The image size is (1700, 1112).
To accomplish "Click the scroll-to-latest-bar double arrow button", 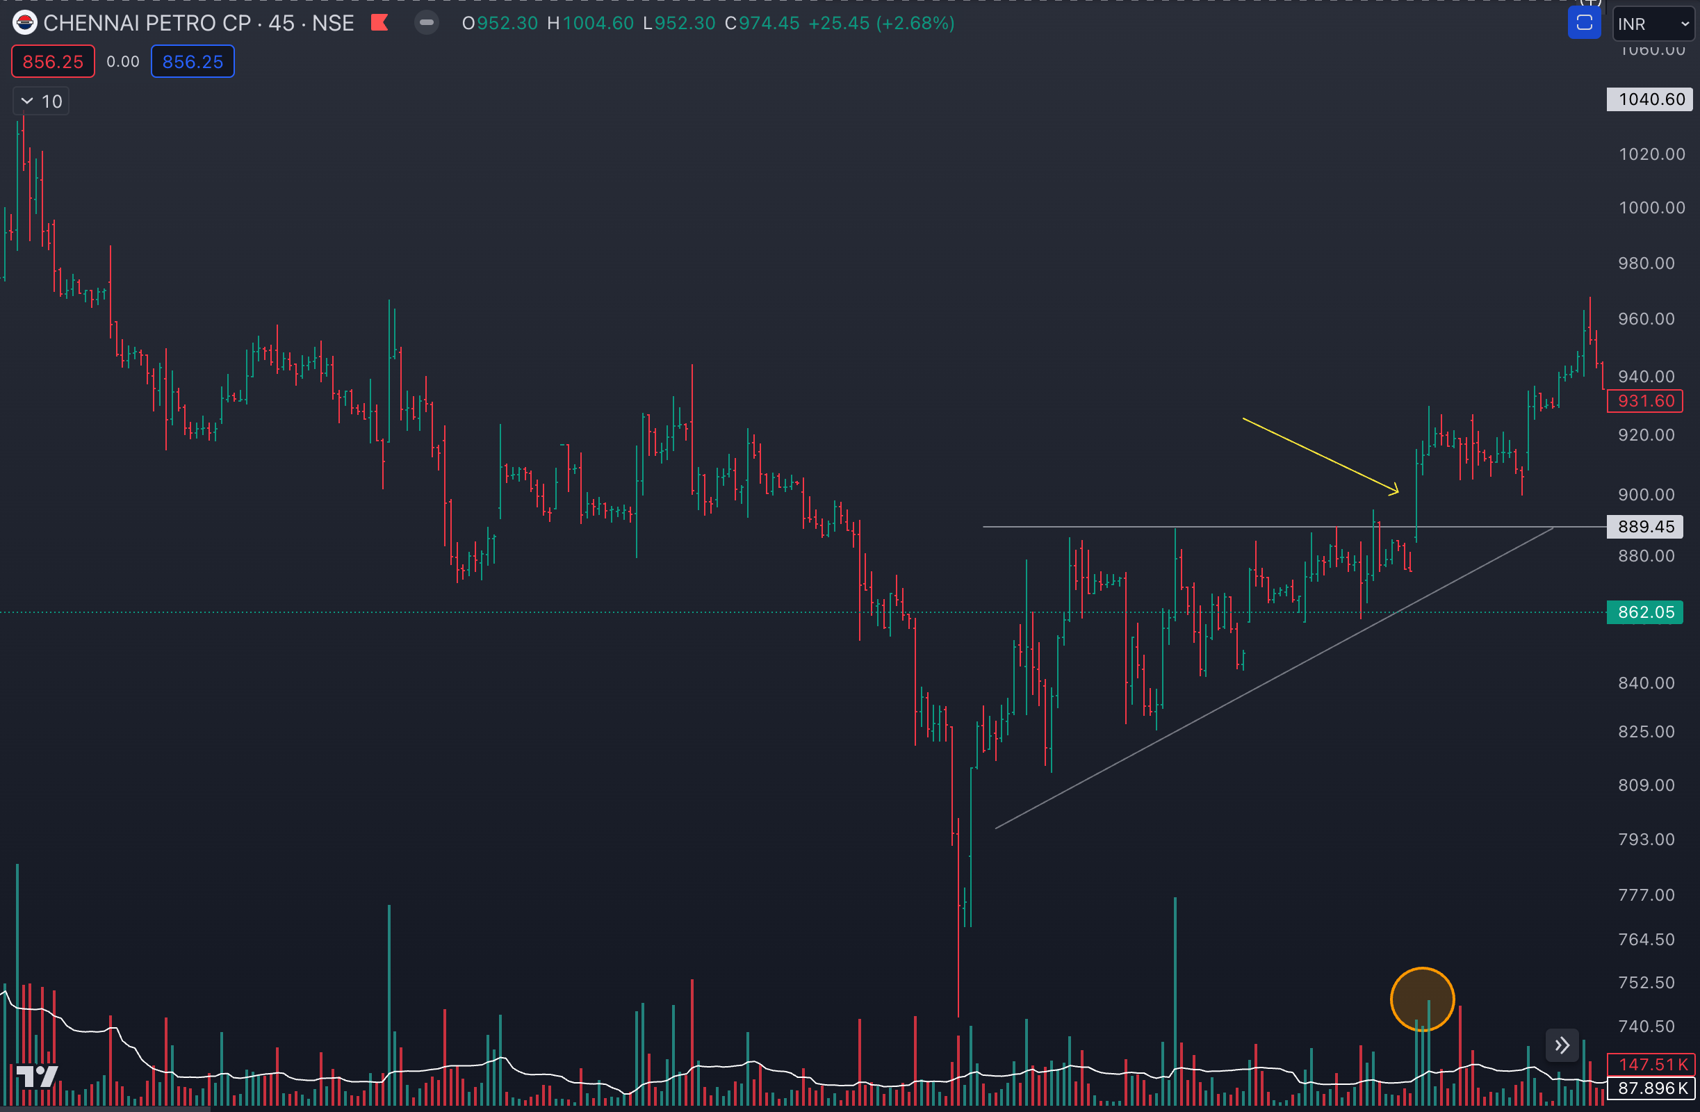I will click(x=1562, y=1045).
